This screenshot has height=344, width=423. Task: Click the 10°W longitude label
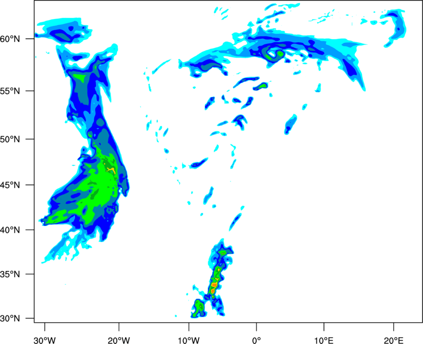point(189,340)
